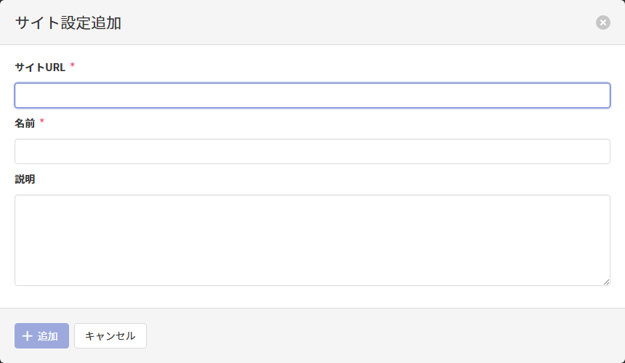Focus the 名前 input field
Screen dimensions: 625x363
[x=312, y=151]
